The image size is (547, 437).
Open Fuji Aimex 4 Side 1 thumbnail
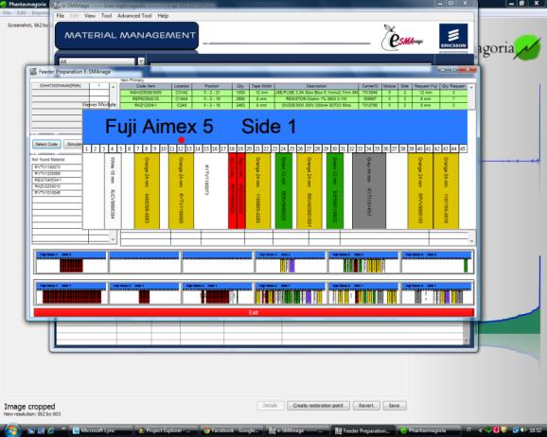(x=291, y=293)
